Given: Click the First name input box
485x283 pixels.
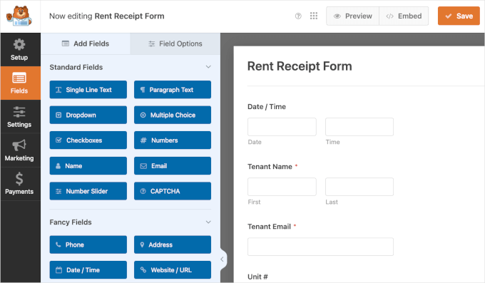Looking at the screenshot, I should (x=282, y=187).
